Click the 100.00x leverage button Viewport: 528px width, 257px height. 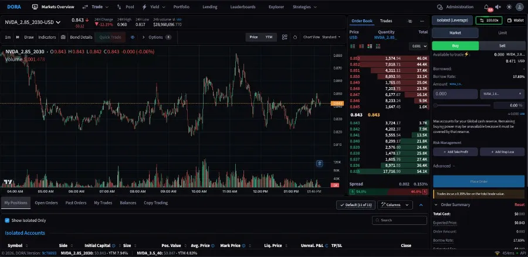[489, 20]
